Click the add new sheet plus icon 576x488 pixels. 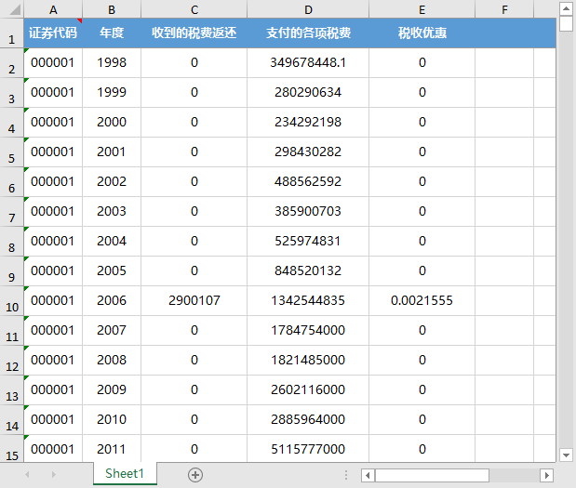(195, 474)
